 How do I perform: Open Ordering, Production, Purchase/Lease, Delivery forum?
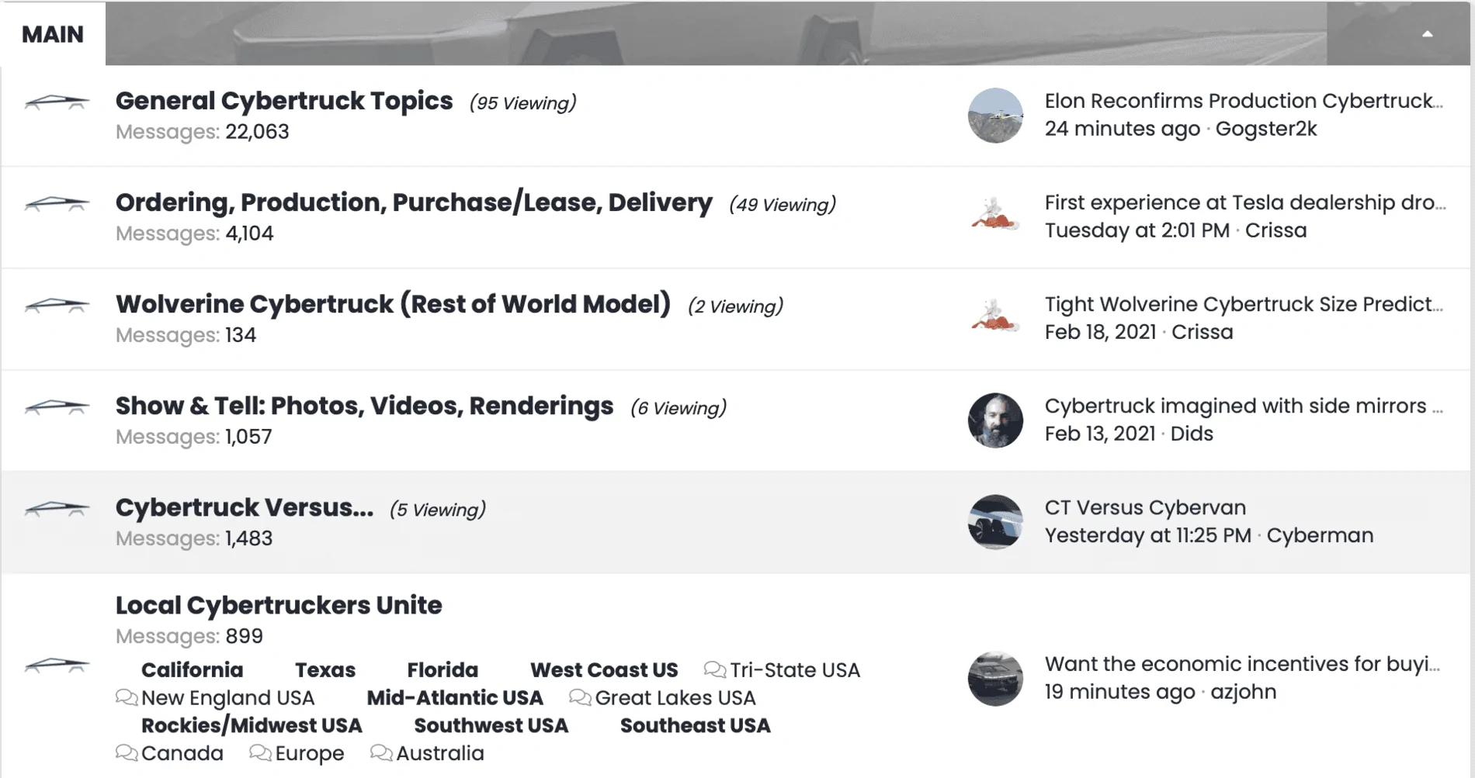click(x=414, y=202)
